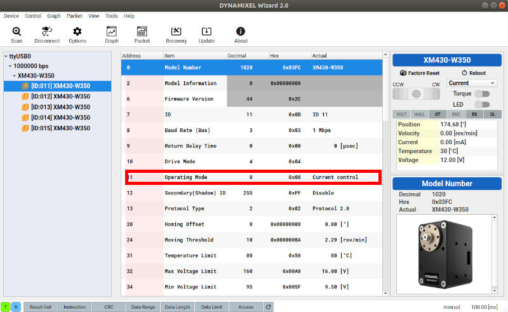The height and width of the screenshot is (312, 508).
Task: Click the XM430-W350 servo image
Action: click(x=444, y=255)
